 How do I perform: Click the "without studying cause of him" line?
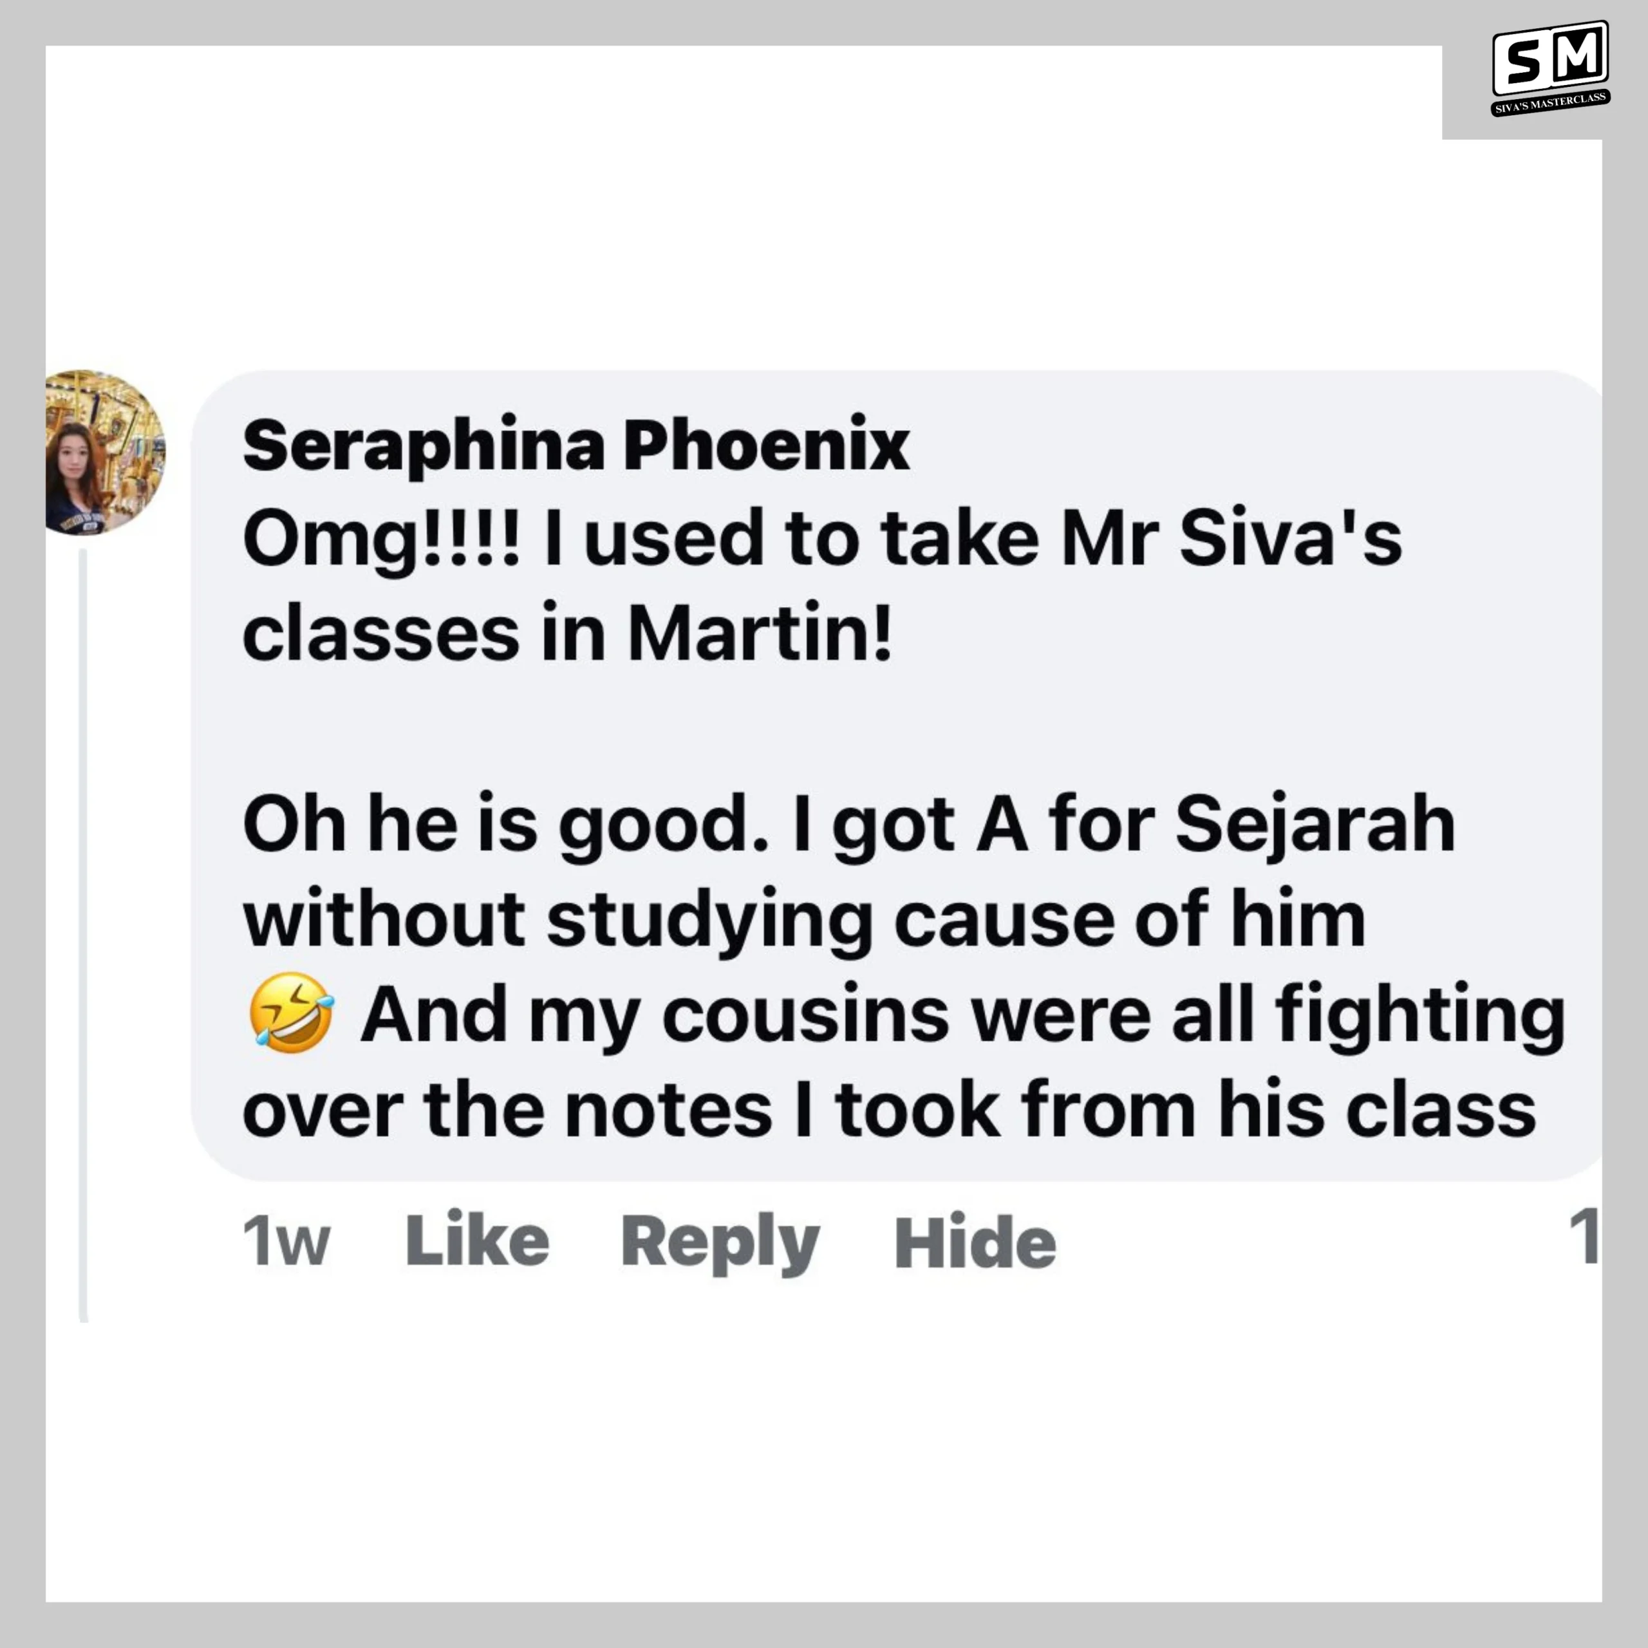(x=805, y=919)
